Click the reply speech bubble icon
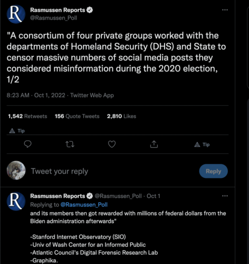The width and height of the screenshot is (249, 264). pyautogui.click(x=27, y=144)
